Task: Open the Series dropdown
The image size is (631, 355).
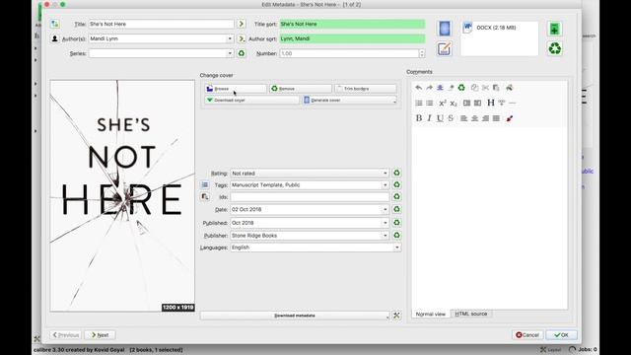Action: pos(230,53)
